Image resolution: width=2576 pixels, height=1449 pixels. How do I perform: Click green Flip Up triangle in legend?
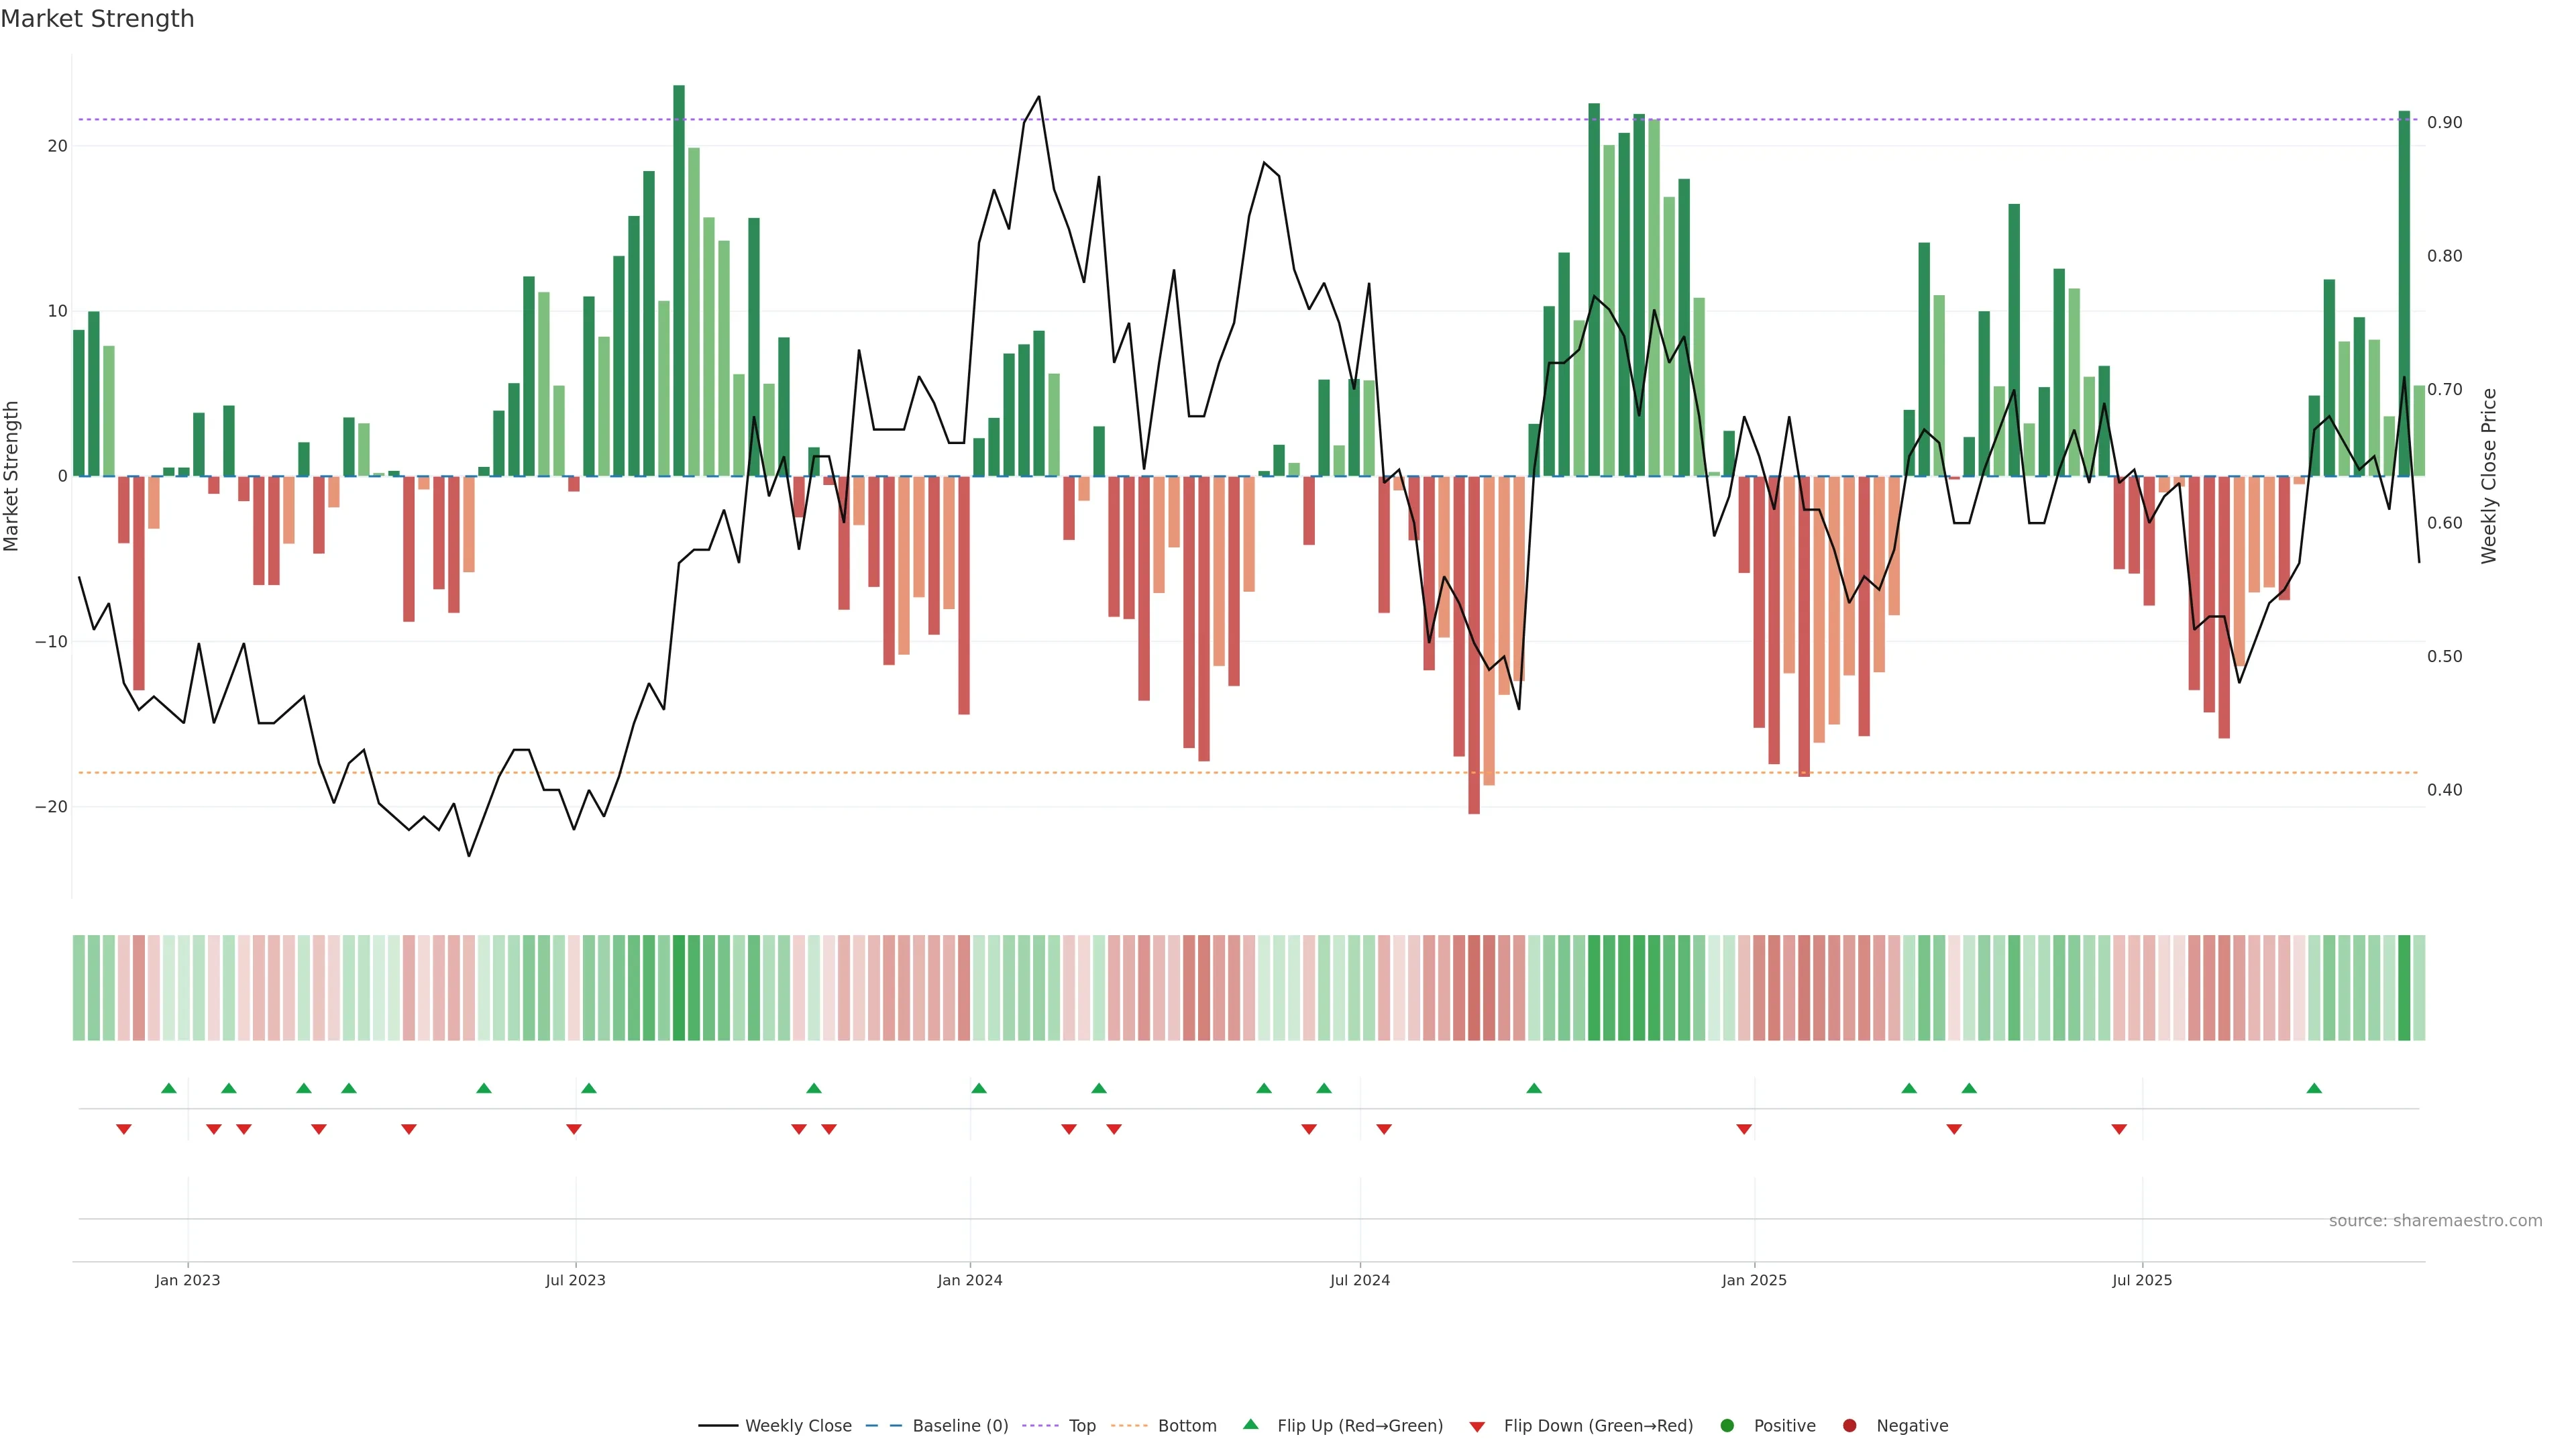click(1250, 1425)
